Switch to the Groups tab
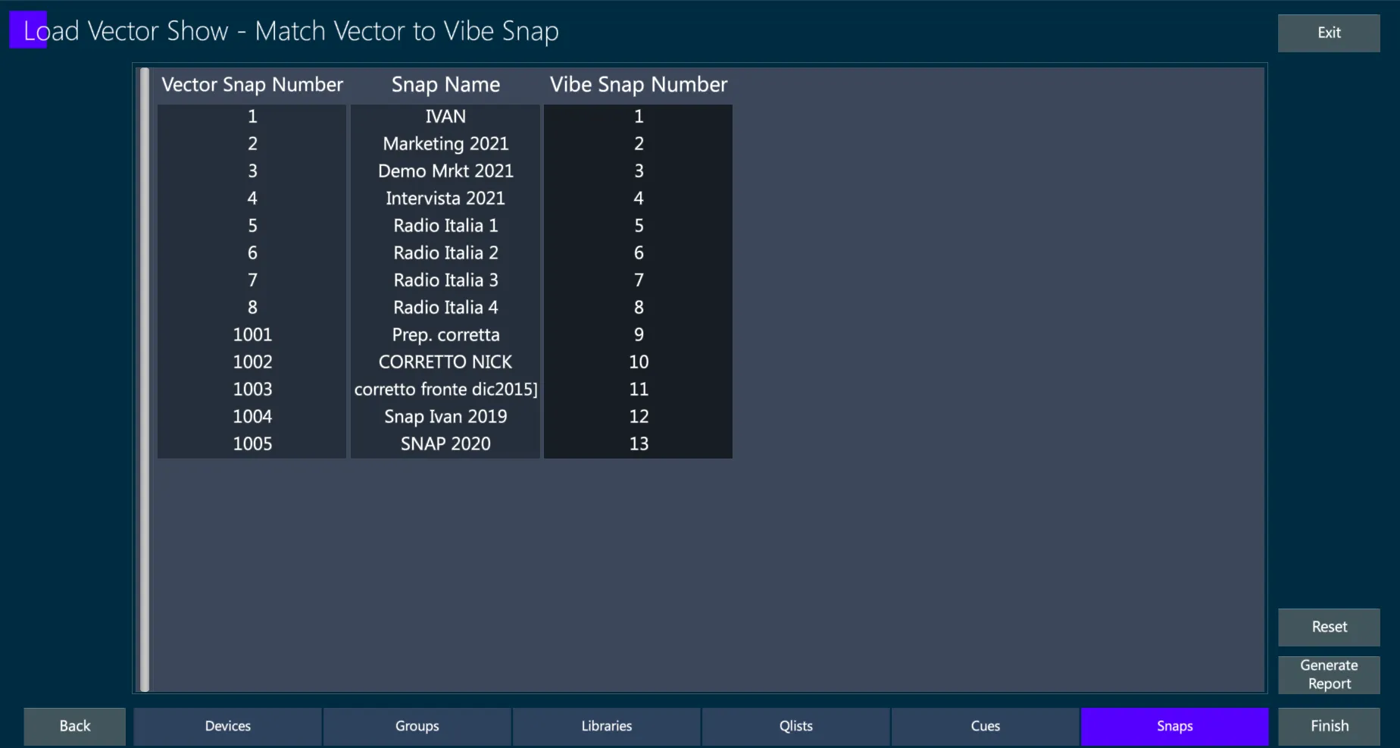The height and width of the screenshot is (748, 1400). point(417,726)
